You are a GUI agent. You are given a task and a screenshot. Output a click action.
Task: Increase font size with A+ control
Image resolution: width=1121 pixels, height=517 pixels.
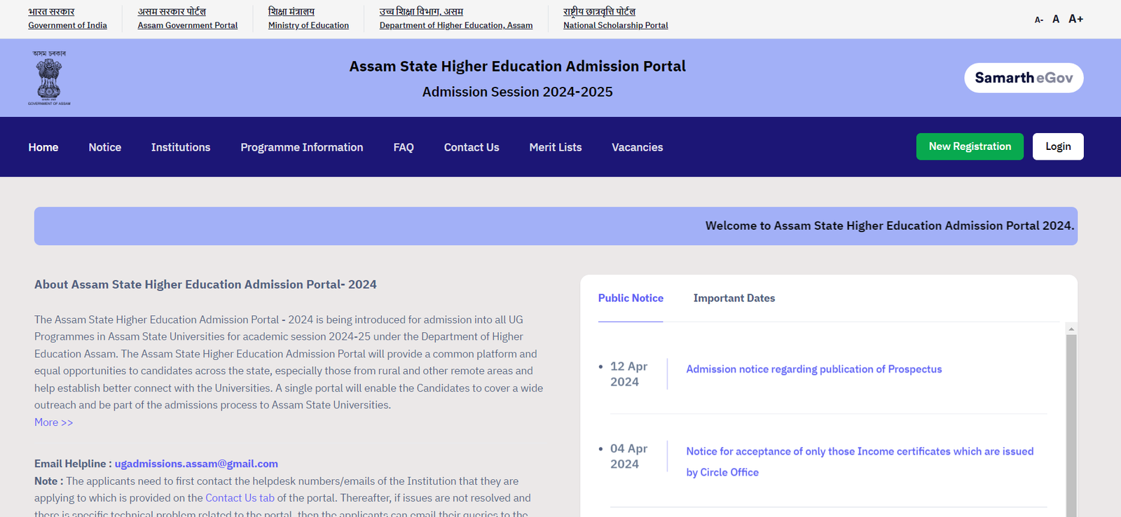[x=1075, y=19]
